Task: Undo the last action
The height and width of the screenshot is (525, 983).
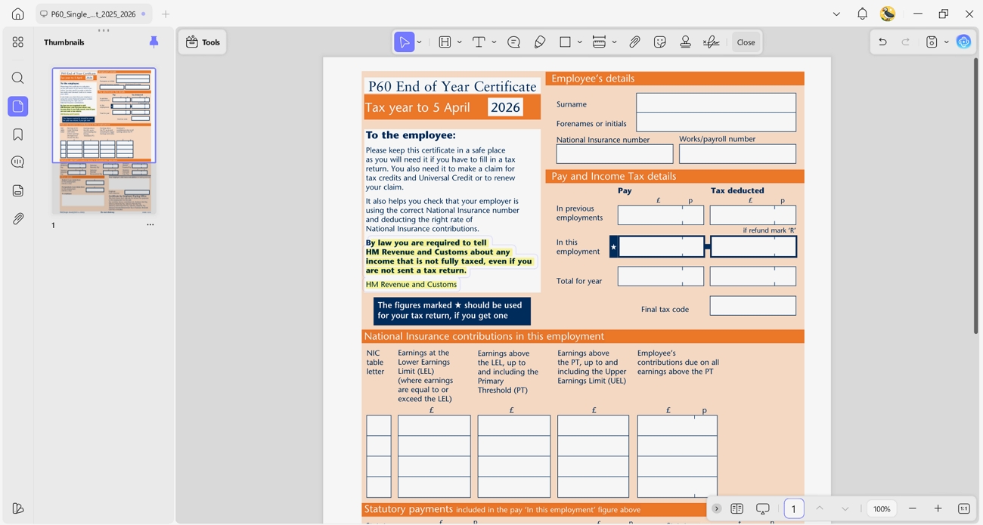Action: pos(882,42)
